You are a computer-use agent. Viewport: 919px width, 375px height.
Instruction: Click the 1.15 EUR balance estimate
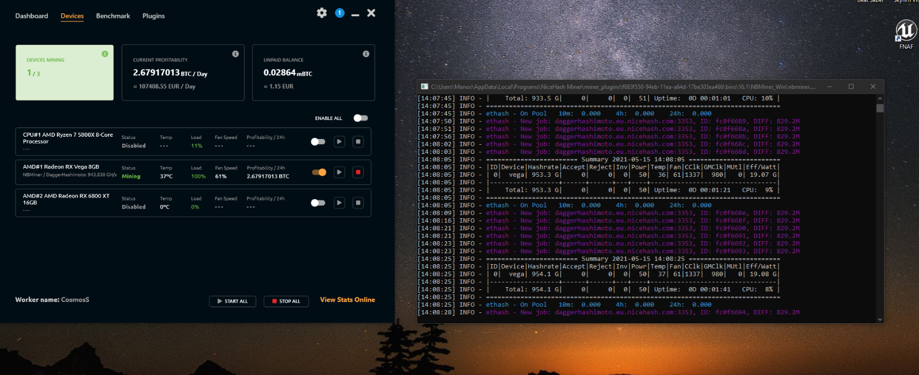pyautogui.click(x=279, y=87)
